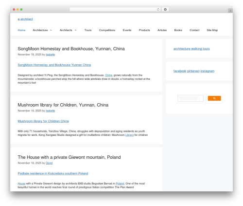Open the Architecture nav item
Image resolution: width=243 pixels, height=206 pixels.
40,30
